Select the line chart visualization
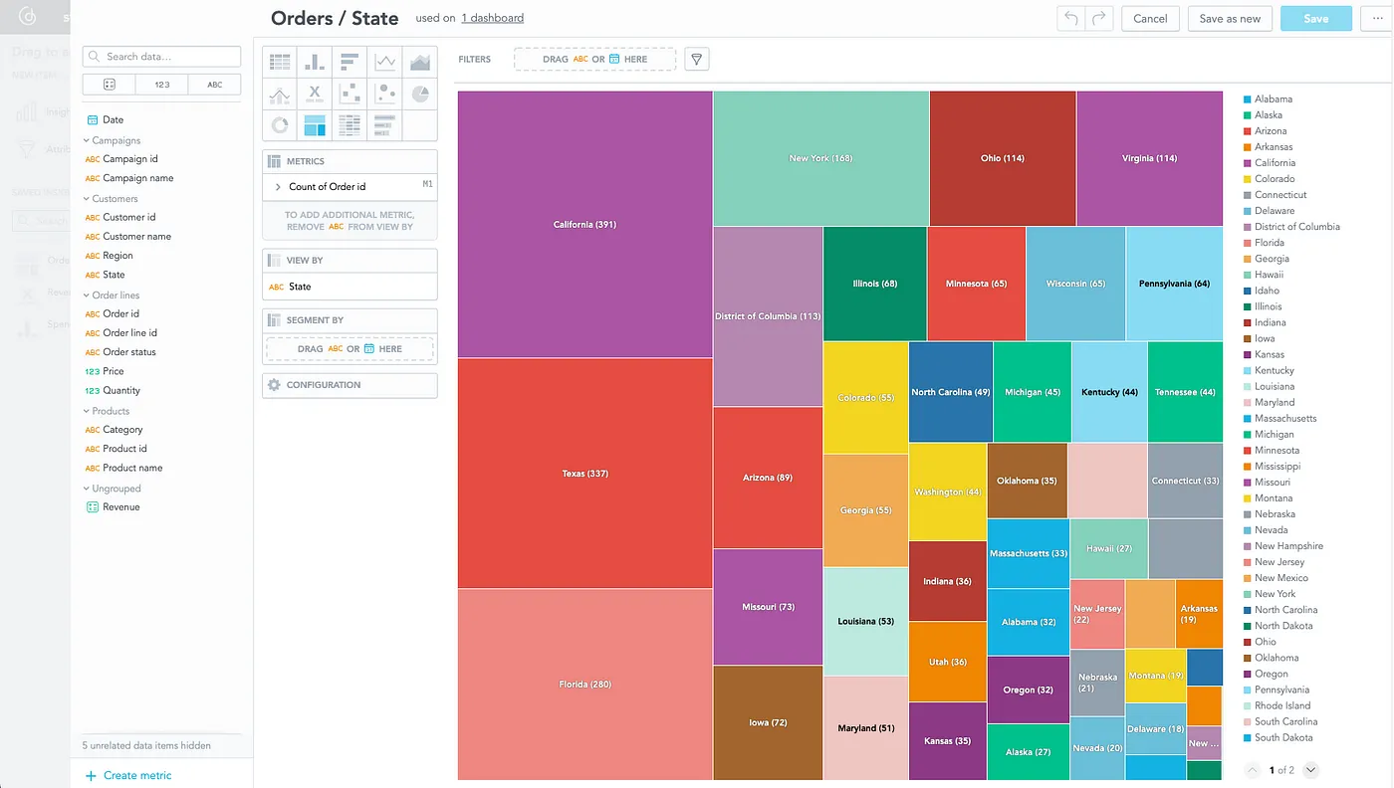This screenshot has width=1394, height=788. (x=384, y=62)
